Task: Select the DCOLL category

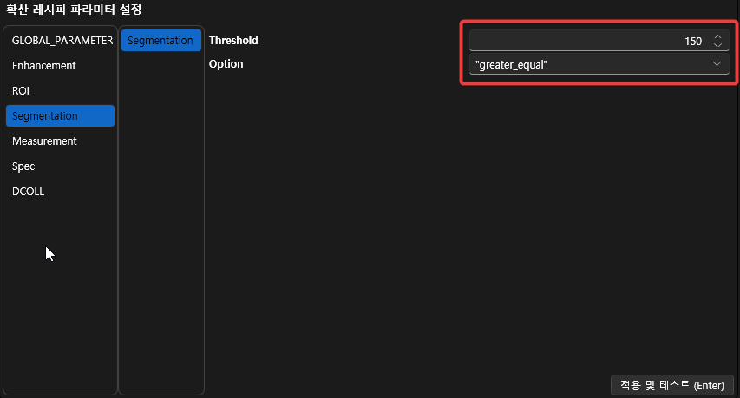Action: 29,192
